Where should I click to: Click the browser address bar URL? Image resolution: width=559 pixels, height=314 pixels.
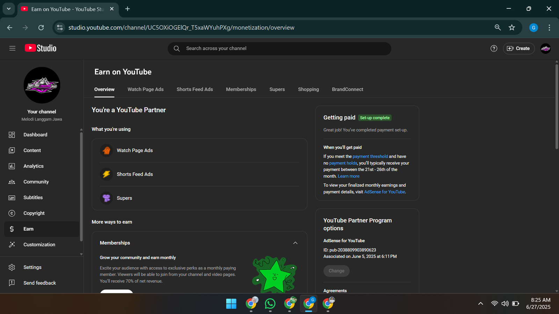click(181, 28)
